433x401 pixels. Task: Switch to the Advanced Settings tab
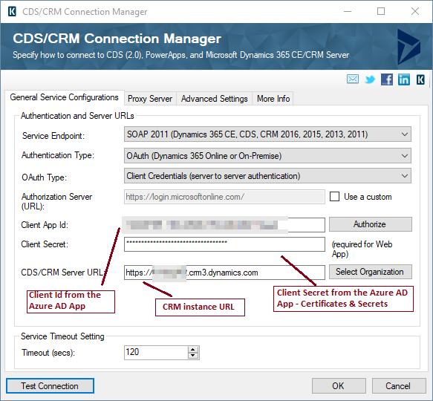[x=215, y=99]
